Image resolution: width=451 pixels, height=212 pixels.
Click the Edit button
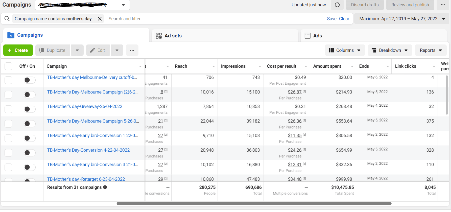[98, 50]
